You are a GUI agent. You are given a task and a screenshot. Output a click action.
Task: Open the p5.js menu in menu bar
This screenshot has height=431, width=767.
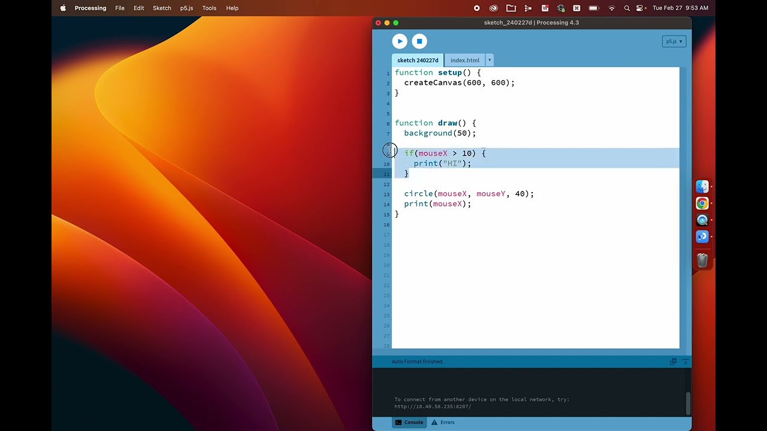[x=186, y=8]
